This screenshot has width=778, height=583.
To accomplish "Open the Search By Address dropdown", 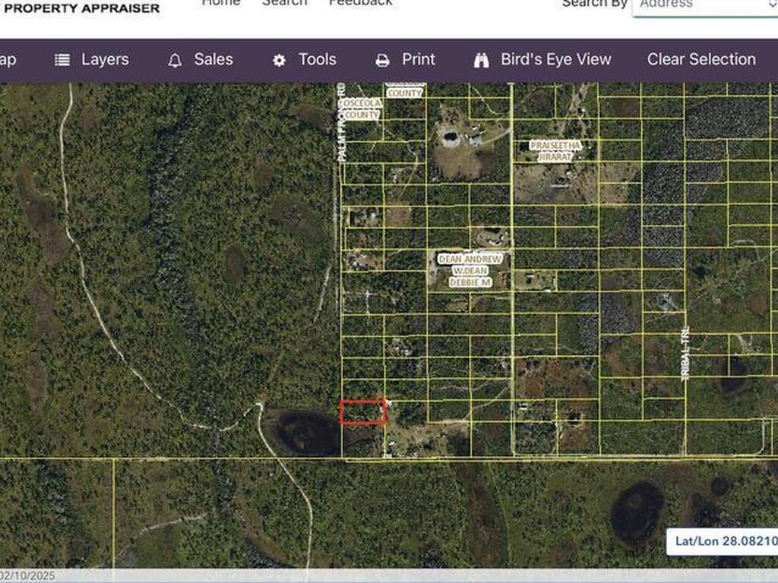I will click(x=704, y=6).
